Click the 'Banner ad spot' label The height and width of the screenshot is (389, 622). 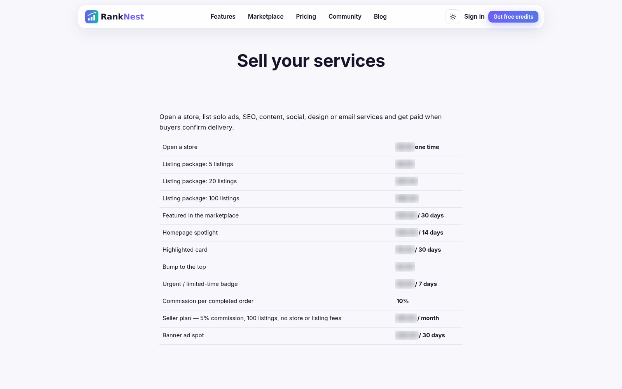click(183, 335)
